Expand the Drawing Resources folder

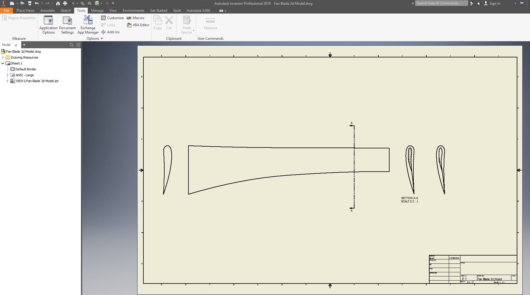pos(3,57)
